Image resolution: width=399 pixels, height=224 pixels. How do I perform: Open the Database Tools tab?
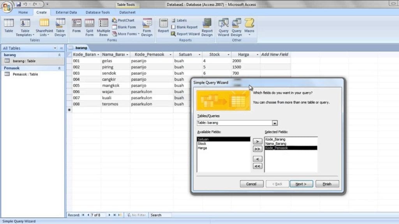tap(98, 12)
